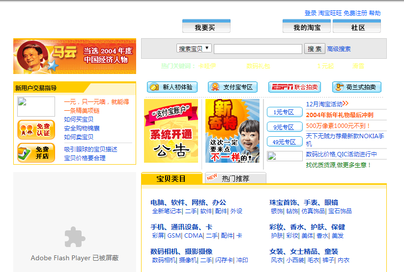Open subcategory 小西装
The height and width of the screenshot is (272, 404).
pos(295,260)
